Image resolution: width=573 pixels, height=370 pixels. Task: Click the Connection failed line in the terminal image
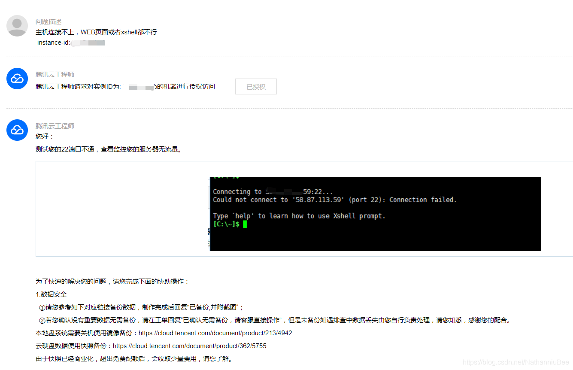pyautogui.click(x=335, y=200)
